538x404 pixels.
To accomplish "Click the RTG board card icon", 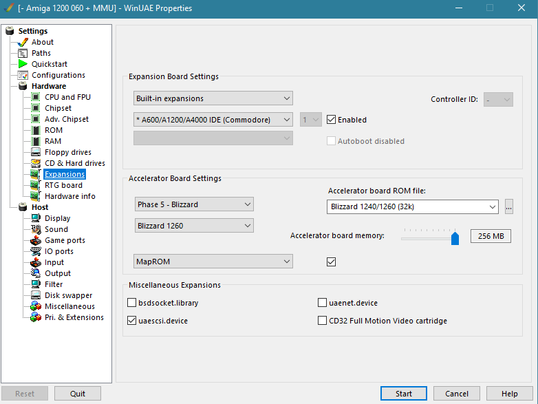I will 36,185.
